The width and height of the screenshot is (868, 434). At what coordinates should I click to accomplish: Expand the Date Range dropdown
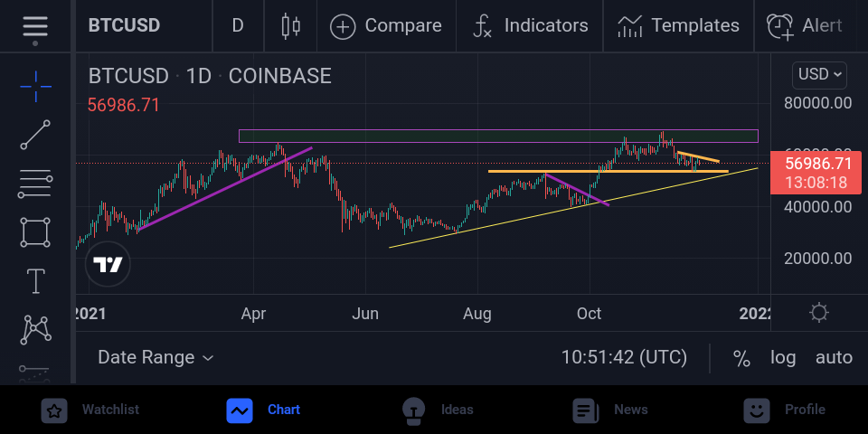(156, 358)
